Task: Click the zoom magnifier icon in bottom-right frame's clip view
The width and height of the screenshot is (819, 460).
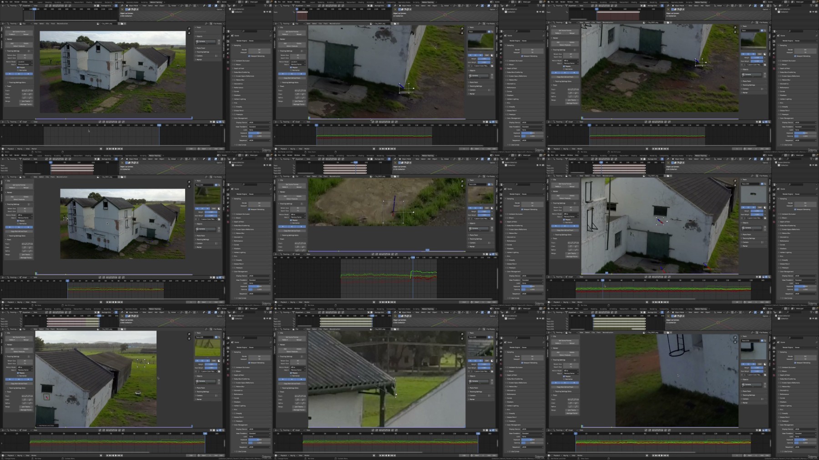Action: [x=735, y=339]
